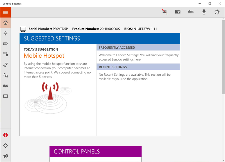The image size is (225, 162).
Task: Click the SUGGESTED SETTINGS header
Action: pos(100,39)
